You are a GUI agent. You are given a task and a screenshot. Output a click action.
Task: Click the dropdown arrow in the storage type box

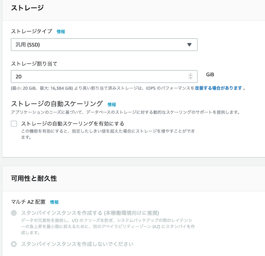(189, 45)
